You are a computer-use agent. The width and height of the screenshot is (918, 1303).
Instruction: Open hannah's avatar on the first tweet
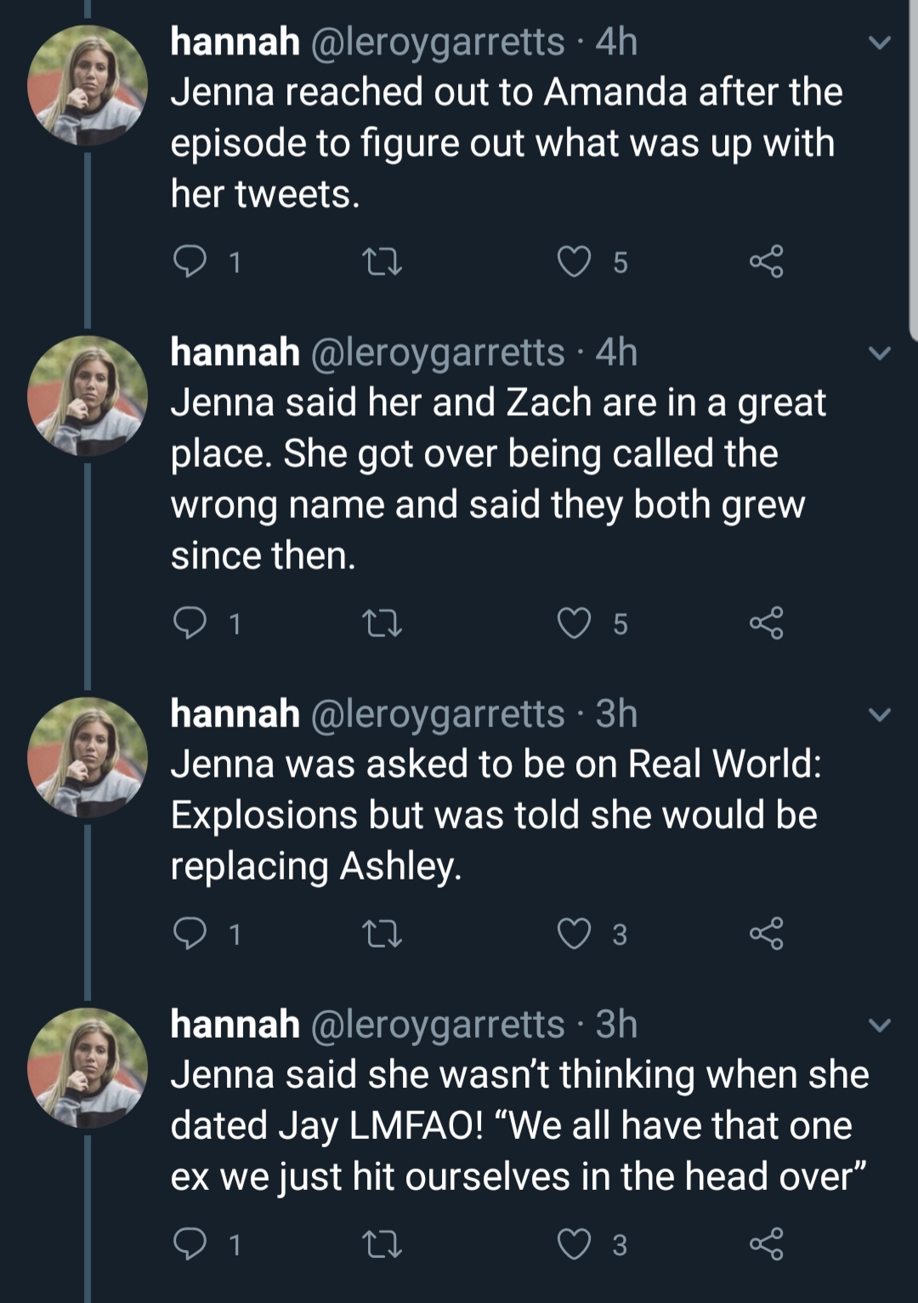pos(88,85)
